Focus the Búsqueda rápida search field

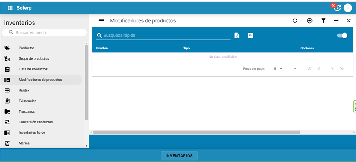[163, 36]
